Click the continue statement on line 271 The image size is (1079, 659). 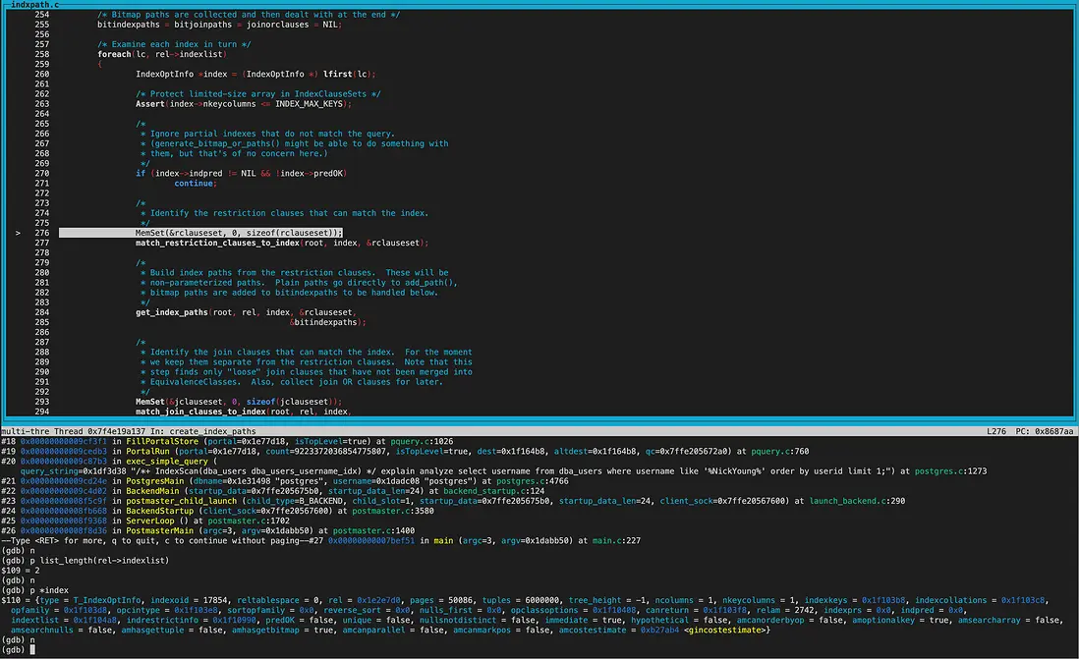click(195, 184)
